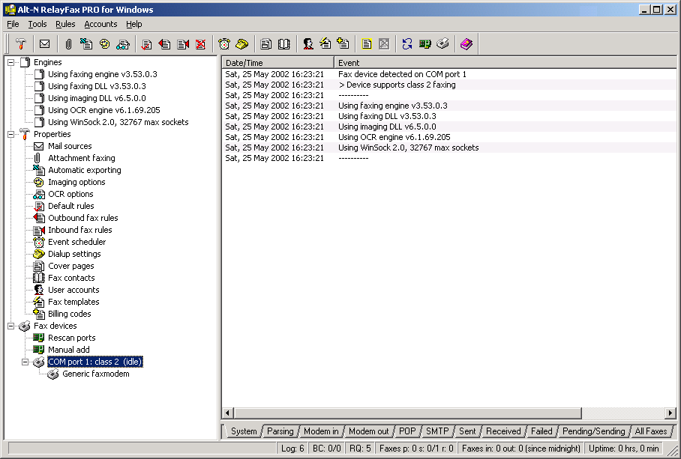Select Manual add under Fax devices
This screenshot has height=459, width=681.
[x=68, y=350]
